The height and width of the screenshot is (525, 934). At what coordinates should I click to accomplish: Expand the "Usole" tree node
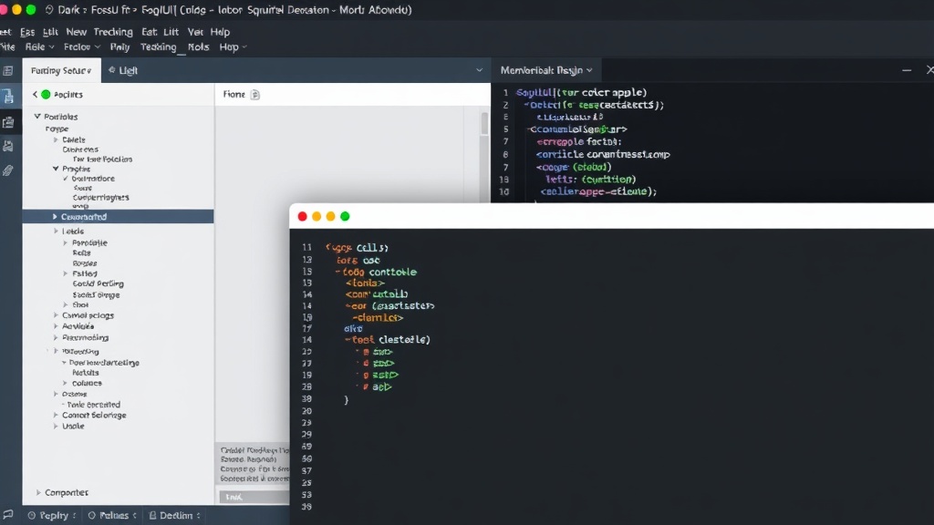point(56,427)
